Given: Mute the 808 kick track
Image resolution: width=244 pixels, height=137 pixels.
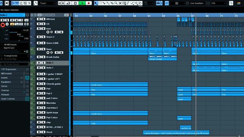Looking at the screenshot, I should point(39,19).
